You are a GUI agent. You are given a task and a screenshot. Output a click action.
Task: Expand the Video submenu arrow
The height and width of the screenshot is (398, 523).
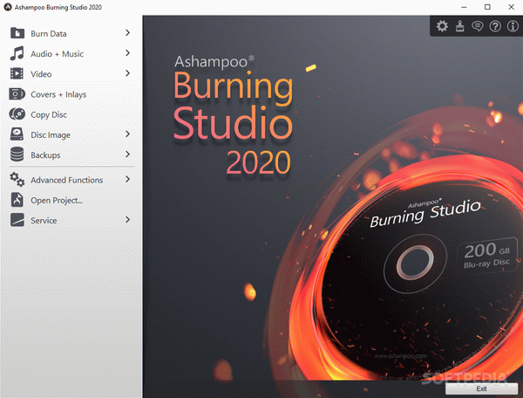(127, 73)
